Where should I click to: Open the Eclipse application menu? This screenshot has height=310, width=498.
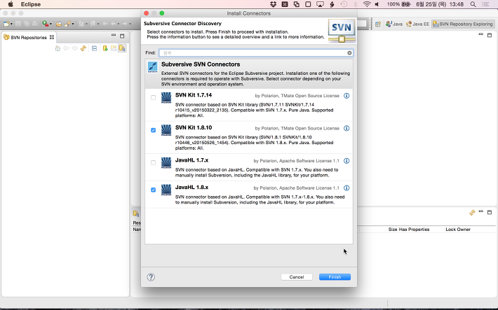point(31,4)
